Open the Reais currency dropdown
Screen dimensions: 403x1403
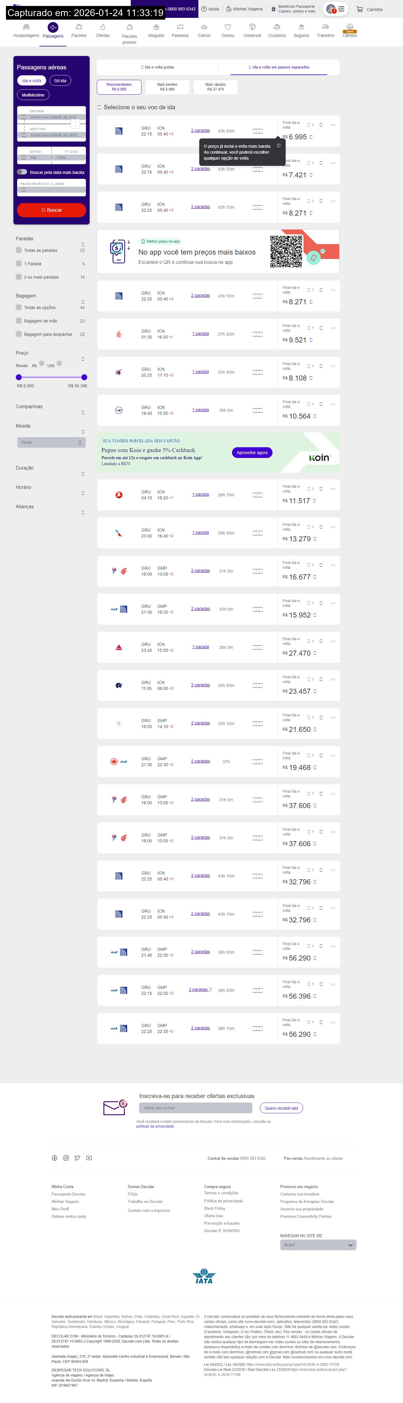51,442
